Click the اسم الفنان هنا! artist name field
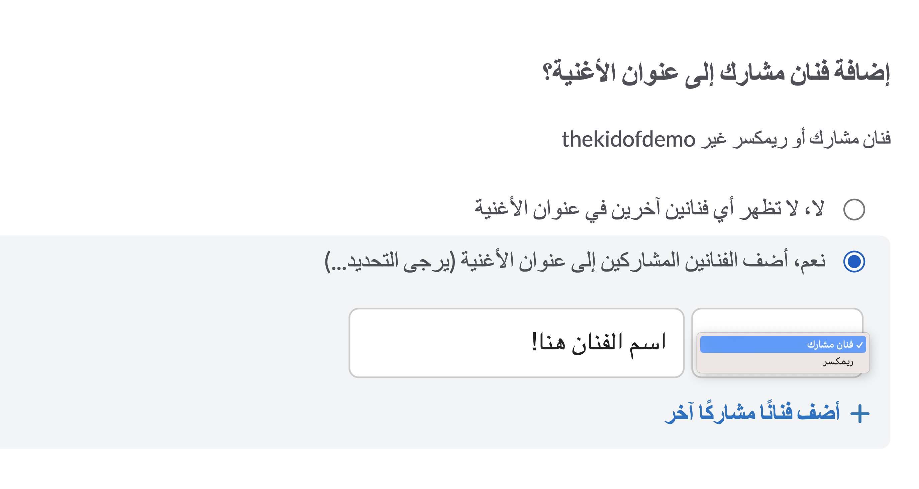Screen dimensions: 919x489 pos(516,343)
